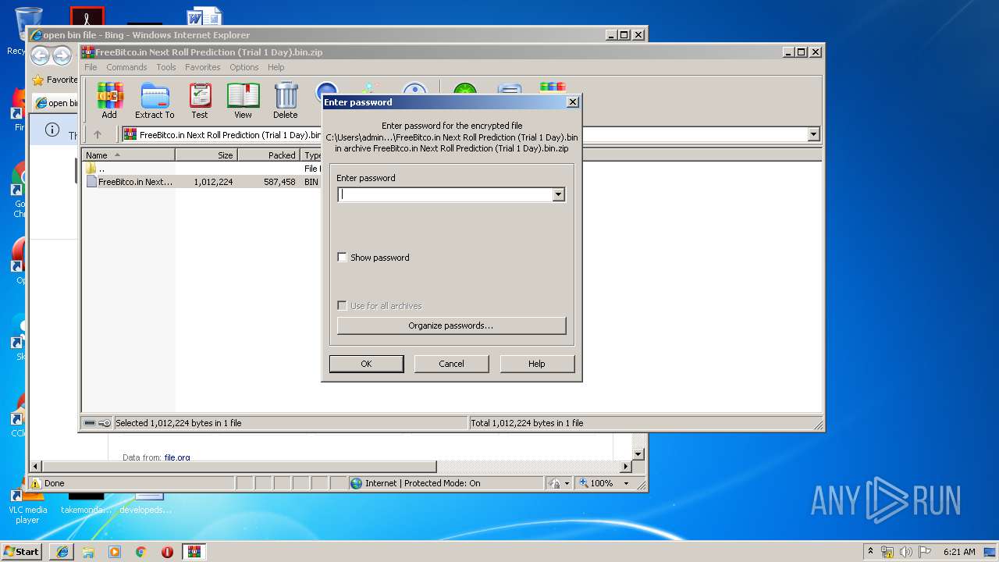Show hidden system tray icons
The image size is (999, 562).
(x=870, y=551)
